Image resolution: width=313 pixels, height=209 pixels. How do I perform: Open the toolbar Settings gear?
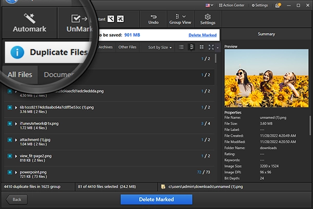pyautogui.click(x=208, y=19)
